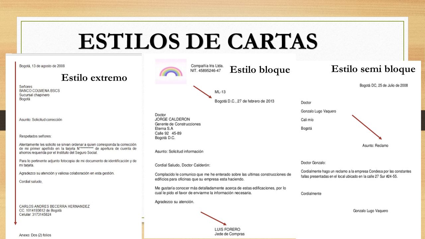425x239 pixels.
Task: Click the 'Cali mío' line
Action: coord(307,120)
